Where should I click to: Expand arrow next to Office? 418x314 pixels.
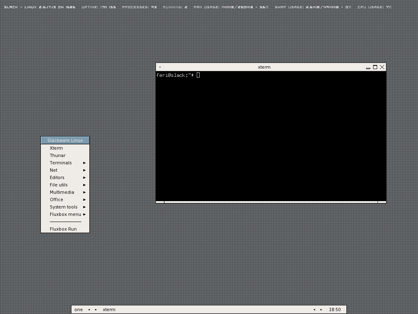pos(84,200)
